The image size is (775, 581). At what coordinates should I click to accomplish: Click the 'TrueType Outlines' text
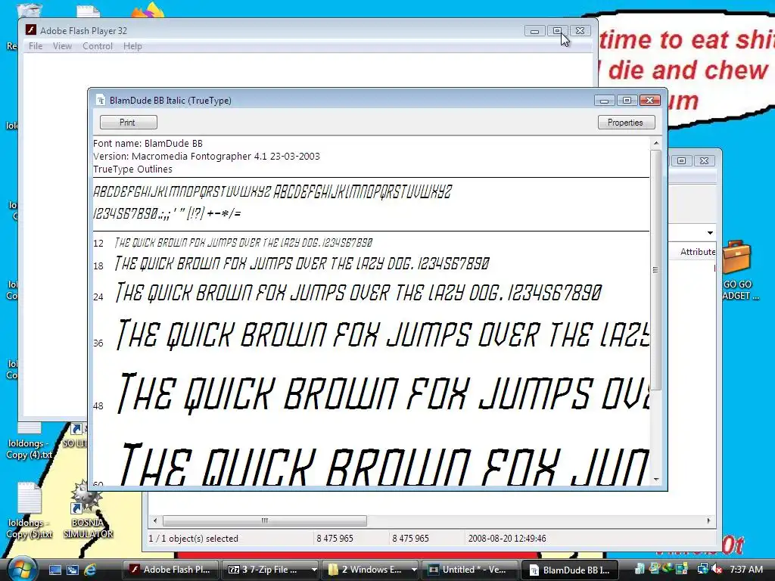[132, 169]
